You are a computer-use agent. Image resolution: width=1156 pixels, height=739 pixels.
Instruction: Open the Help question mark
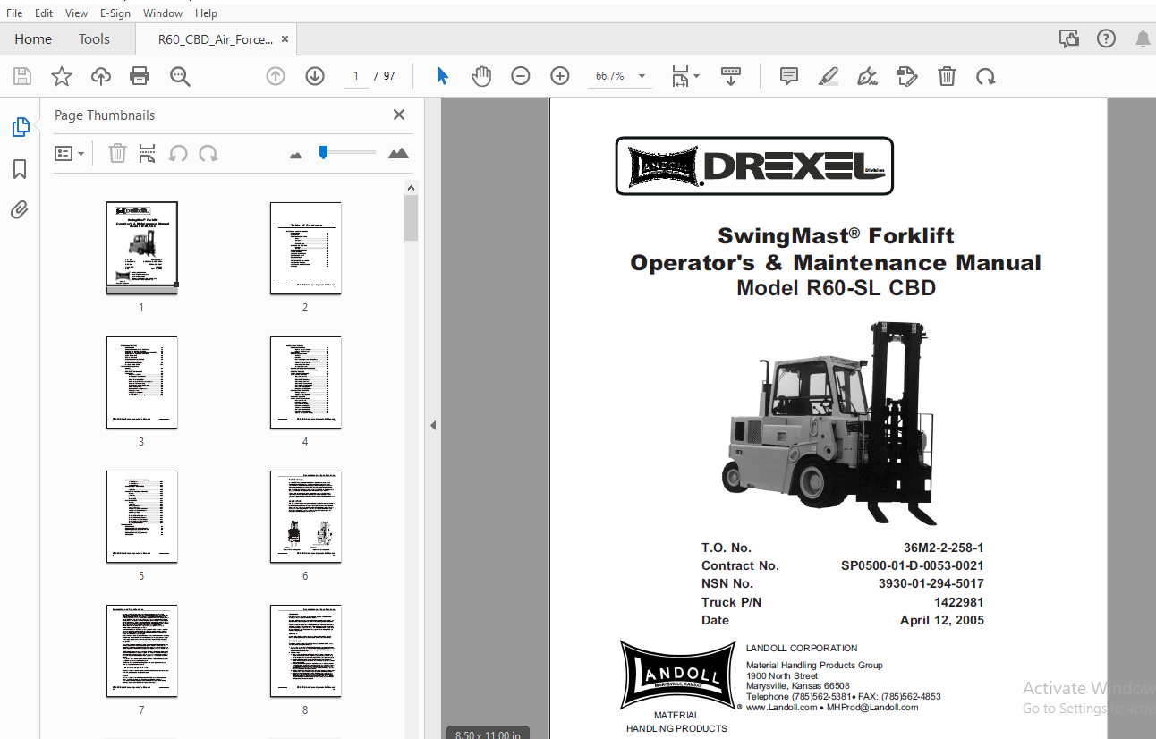pyautogui.click(x=1106, y=38)
